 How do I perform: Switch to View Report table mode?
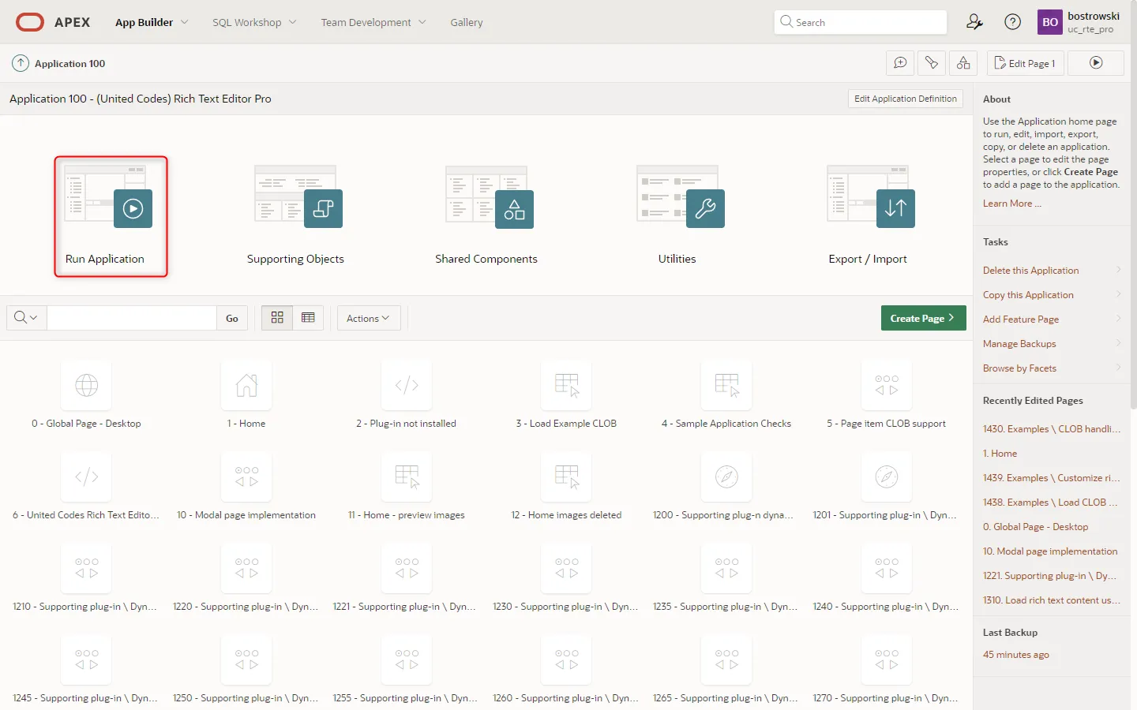point(308,318)
